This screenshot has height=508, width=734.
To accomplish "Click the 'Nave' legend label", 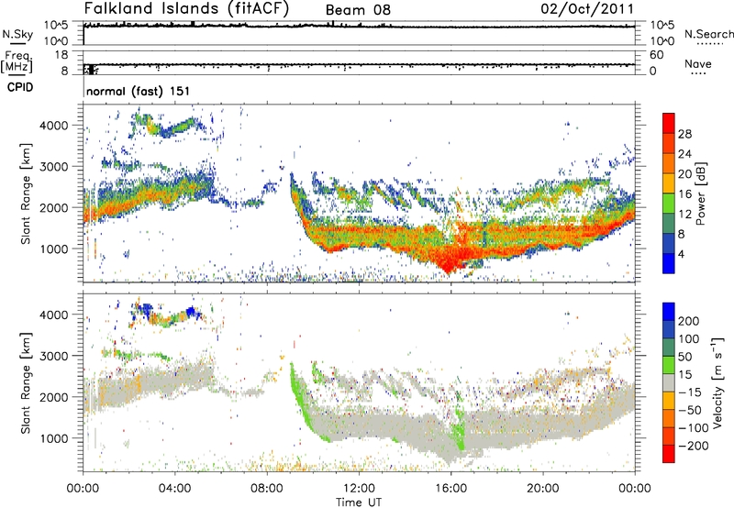I will pos(697,63).
